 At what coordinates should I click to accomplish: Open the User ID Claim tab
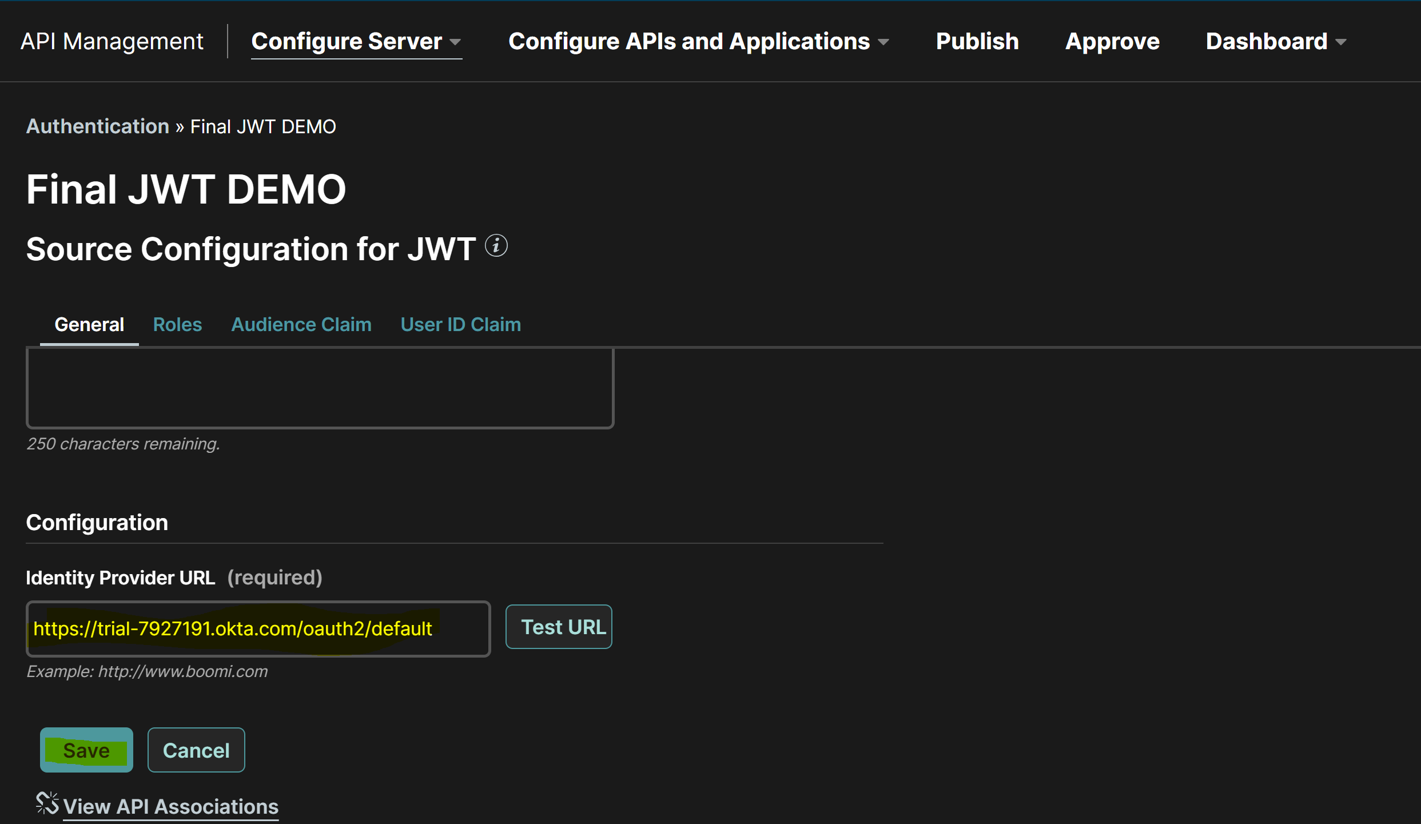pyautogui.click(x=460, y=324)
